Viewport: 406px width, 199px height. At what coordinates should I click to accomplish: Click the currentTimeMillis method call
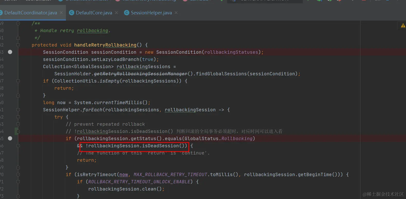[118, 103]
